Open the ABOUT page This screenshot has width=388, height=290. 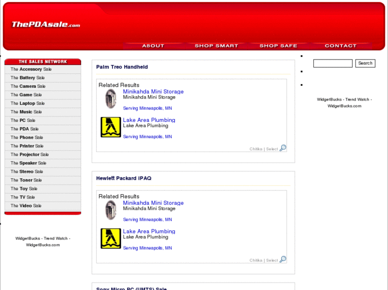pos(153,46)
